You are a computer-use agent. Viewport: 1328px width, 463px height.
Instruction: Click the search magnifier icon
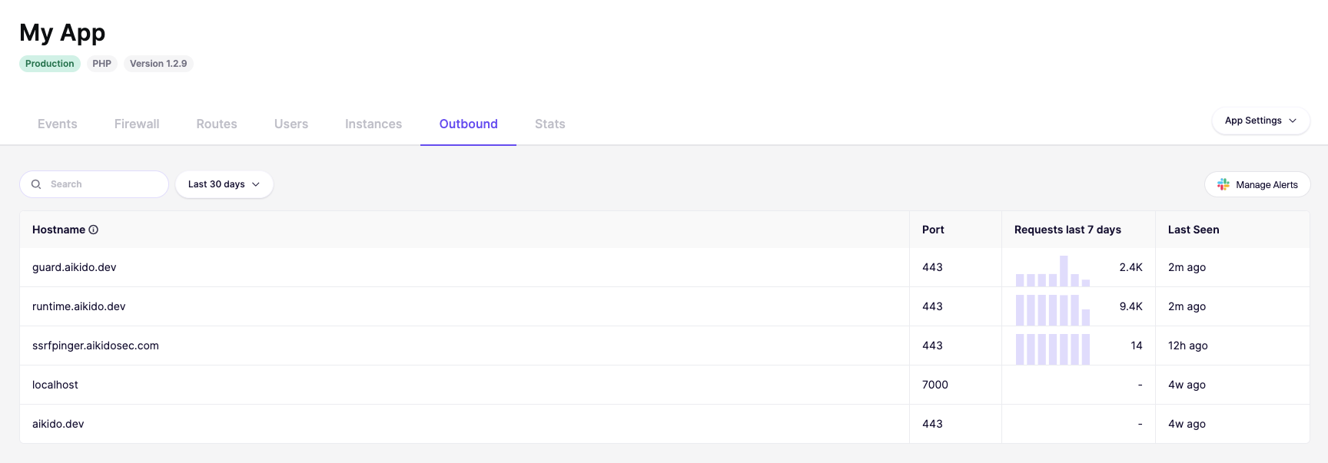pos(36,184)
